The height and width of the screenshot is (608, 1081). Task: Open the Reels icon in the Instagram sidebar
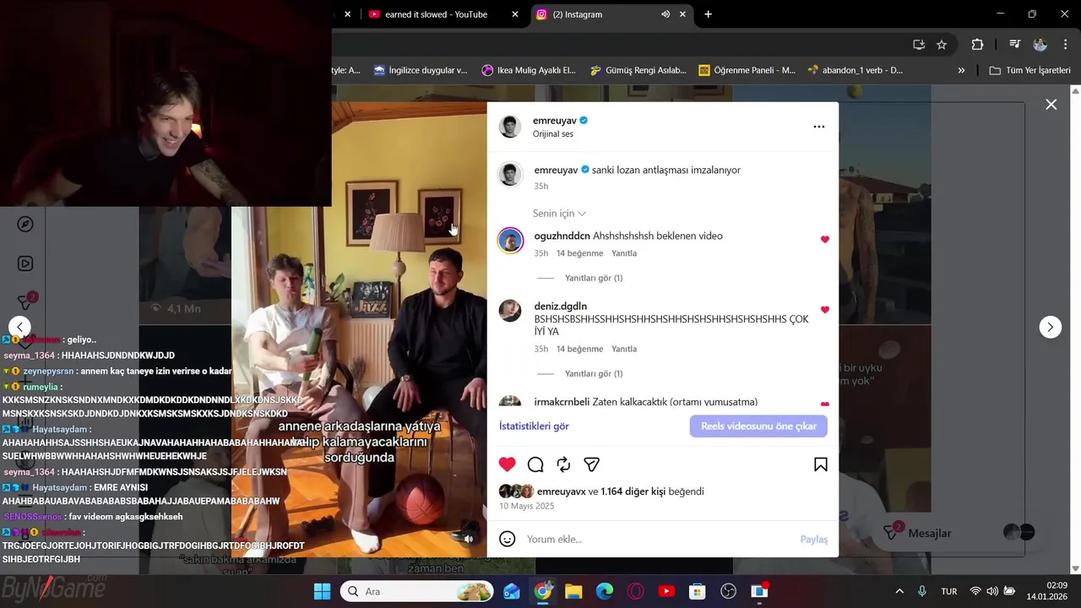click(x=25, y=263)
